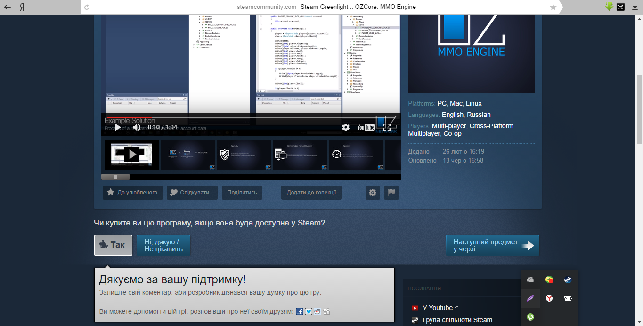Filter by Mac platform link
The image size is (643, 326).
click(x=456, y=103)
